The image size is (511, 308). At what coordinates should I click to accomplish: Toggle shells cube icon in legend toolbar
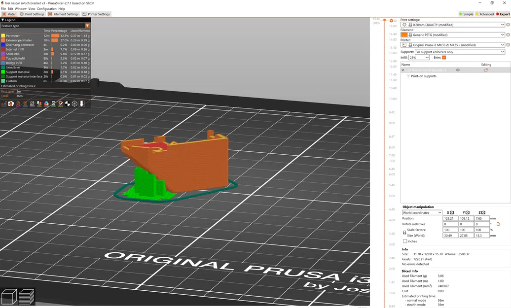point(74,103)
